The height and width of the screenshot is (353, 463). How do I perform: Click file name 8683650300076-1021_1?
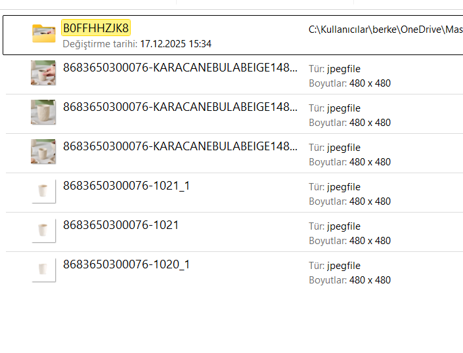(126, 186)
